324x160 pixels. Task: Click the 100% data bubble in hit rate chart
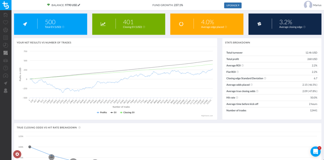point(30,147)
